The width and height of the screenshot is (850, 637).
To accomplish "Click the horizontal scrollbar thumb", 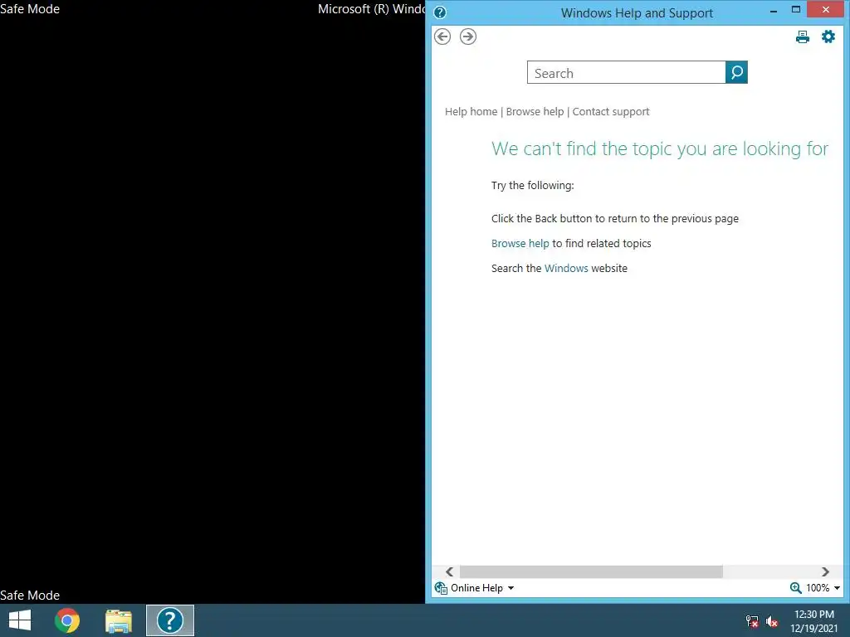I will [591, 572].
